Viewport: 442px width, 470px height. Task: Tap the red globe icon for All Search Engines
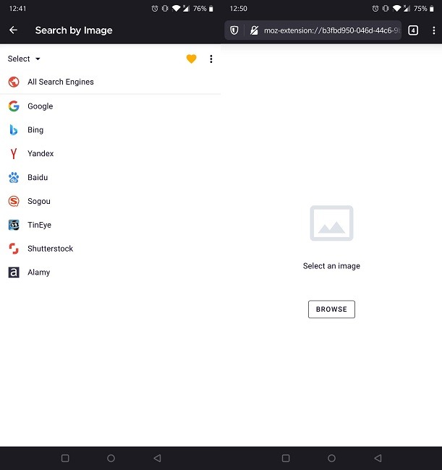14,82
